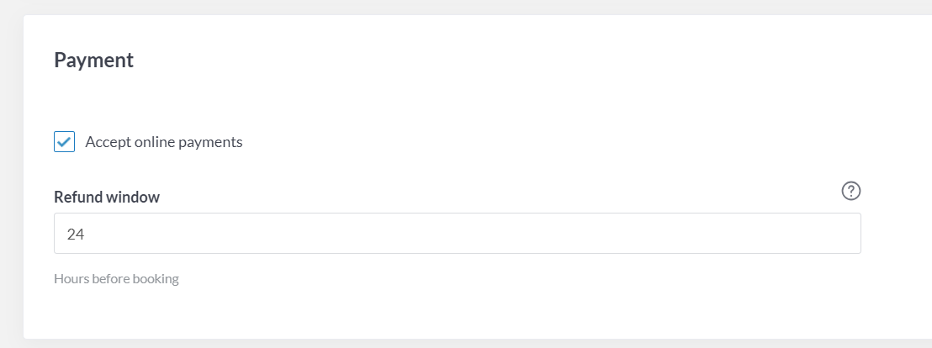The image size is (932, 348).
Task: Select the number 24 text in the input
Action: click(x=76, y=234)
